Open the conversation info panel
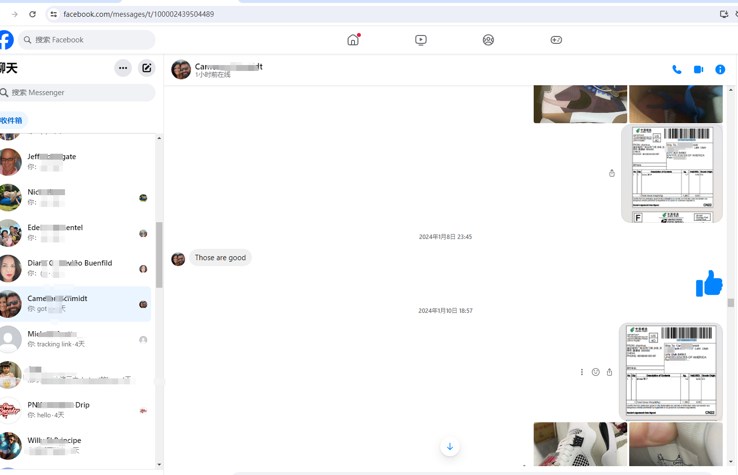 [x=720, y=69]
